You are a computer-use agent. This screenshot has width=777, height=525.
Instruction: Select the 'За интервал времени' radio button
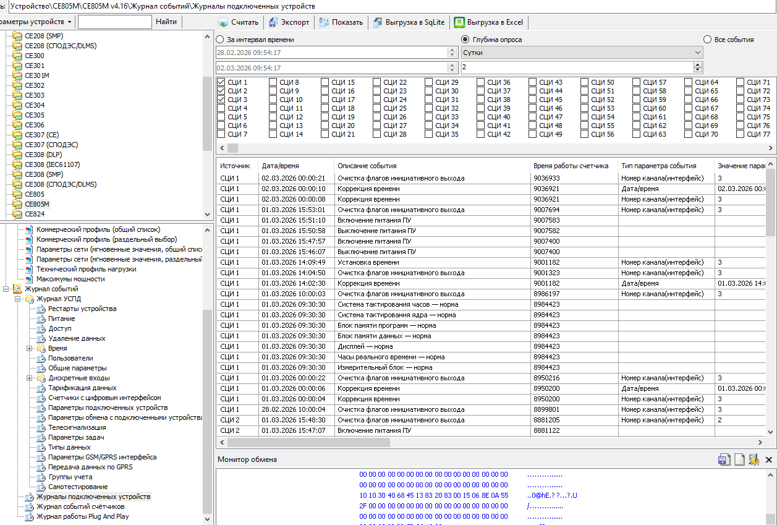point(220,40)
